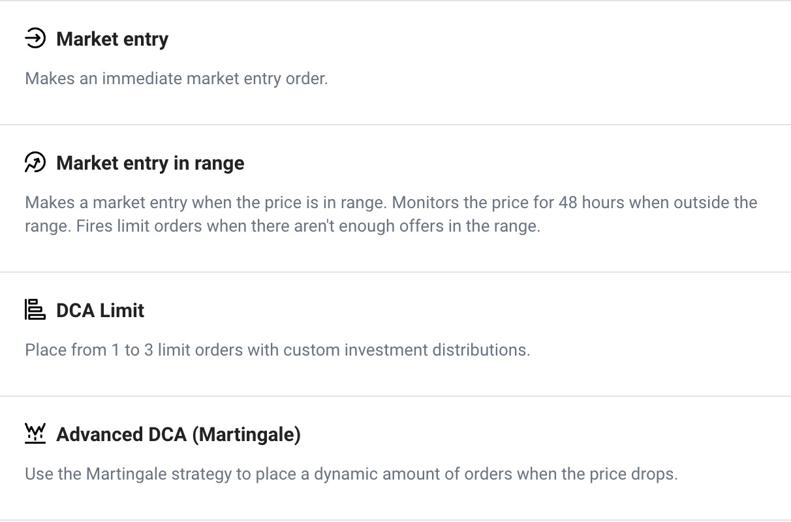Pick the Advanced DCA option row
791x522 pixels.
click(395, 458)
